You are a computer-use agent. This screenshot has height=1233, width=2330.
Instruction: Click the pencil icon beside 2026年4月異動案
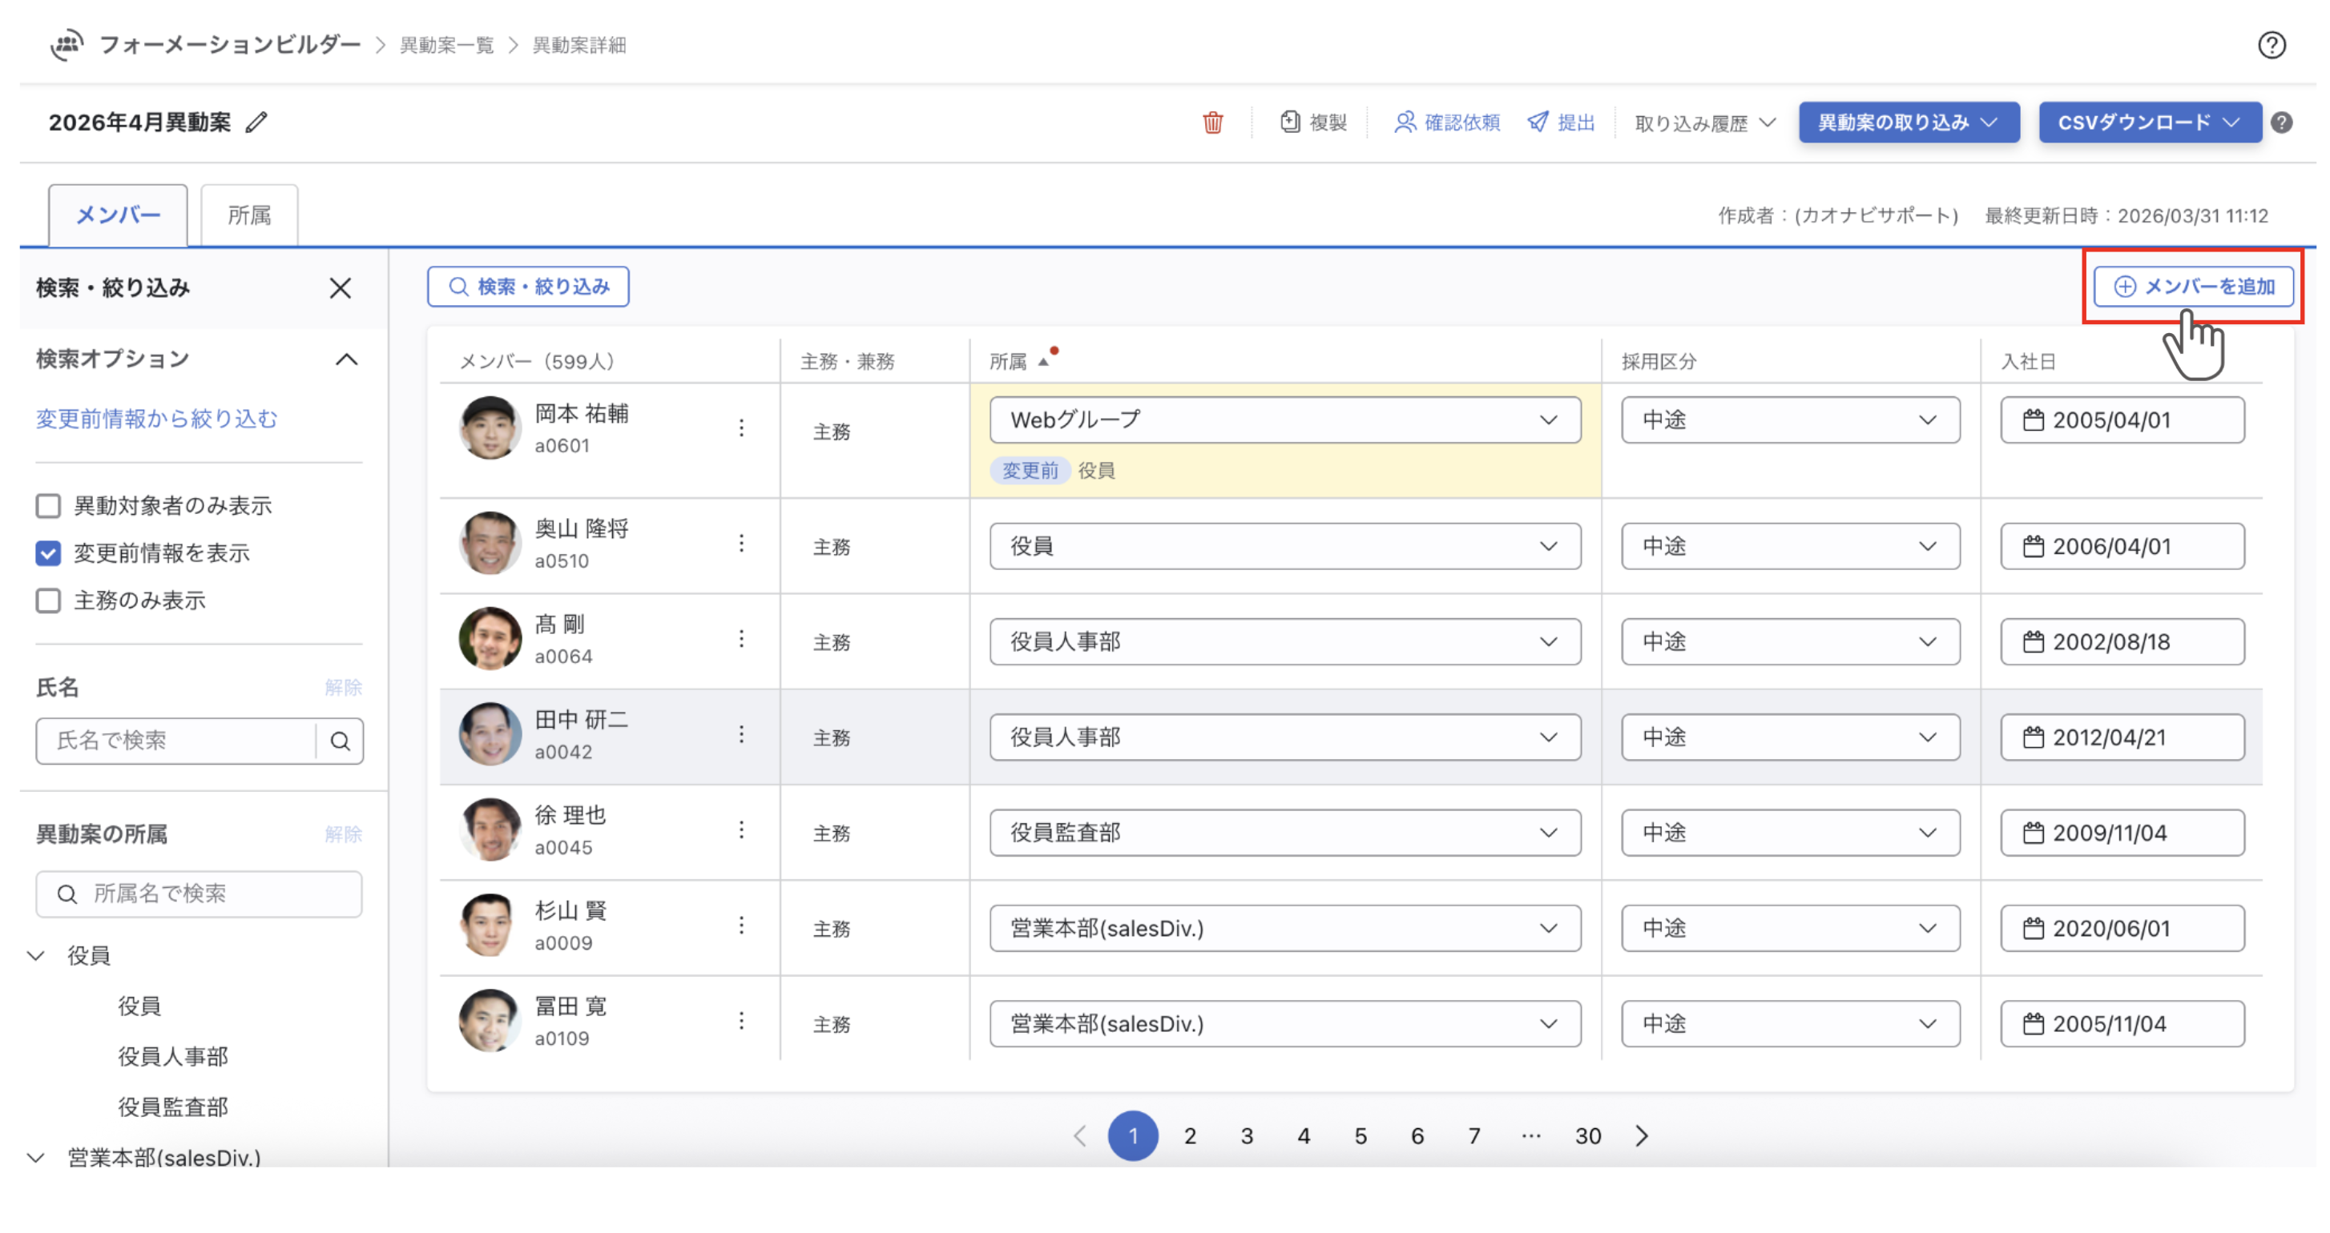point(257,122)
